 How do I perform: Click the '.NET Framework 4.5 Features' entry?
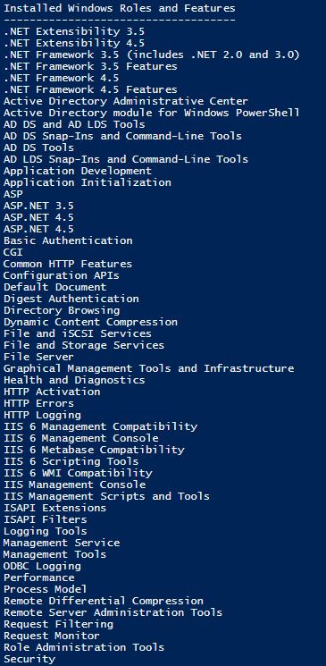[x=90, y=89]
